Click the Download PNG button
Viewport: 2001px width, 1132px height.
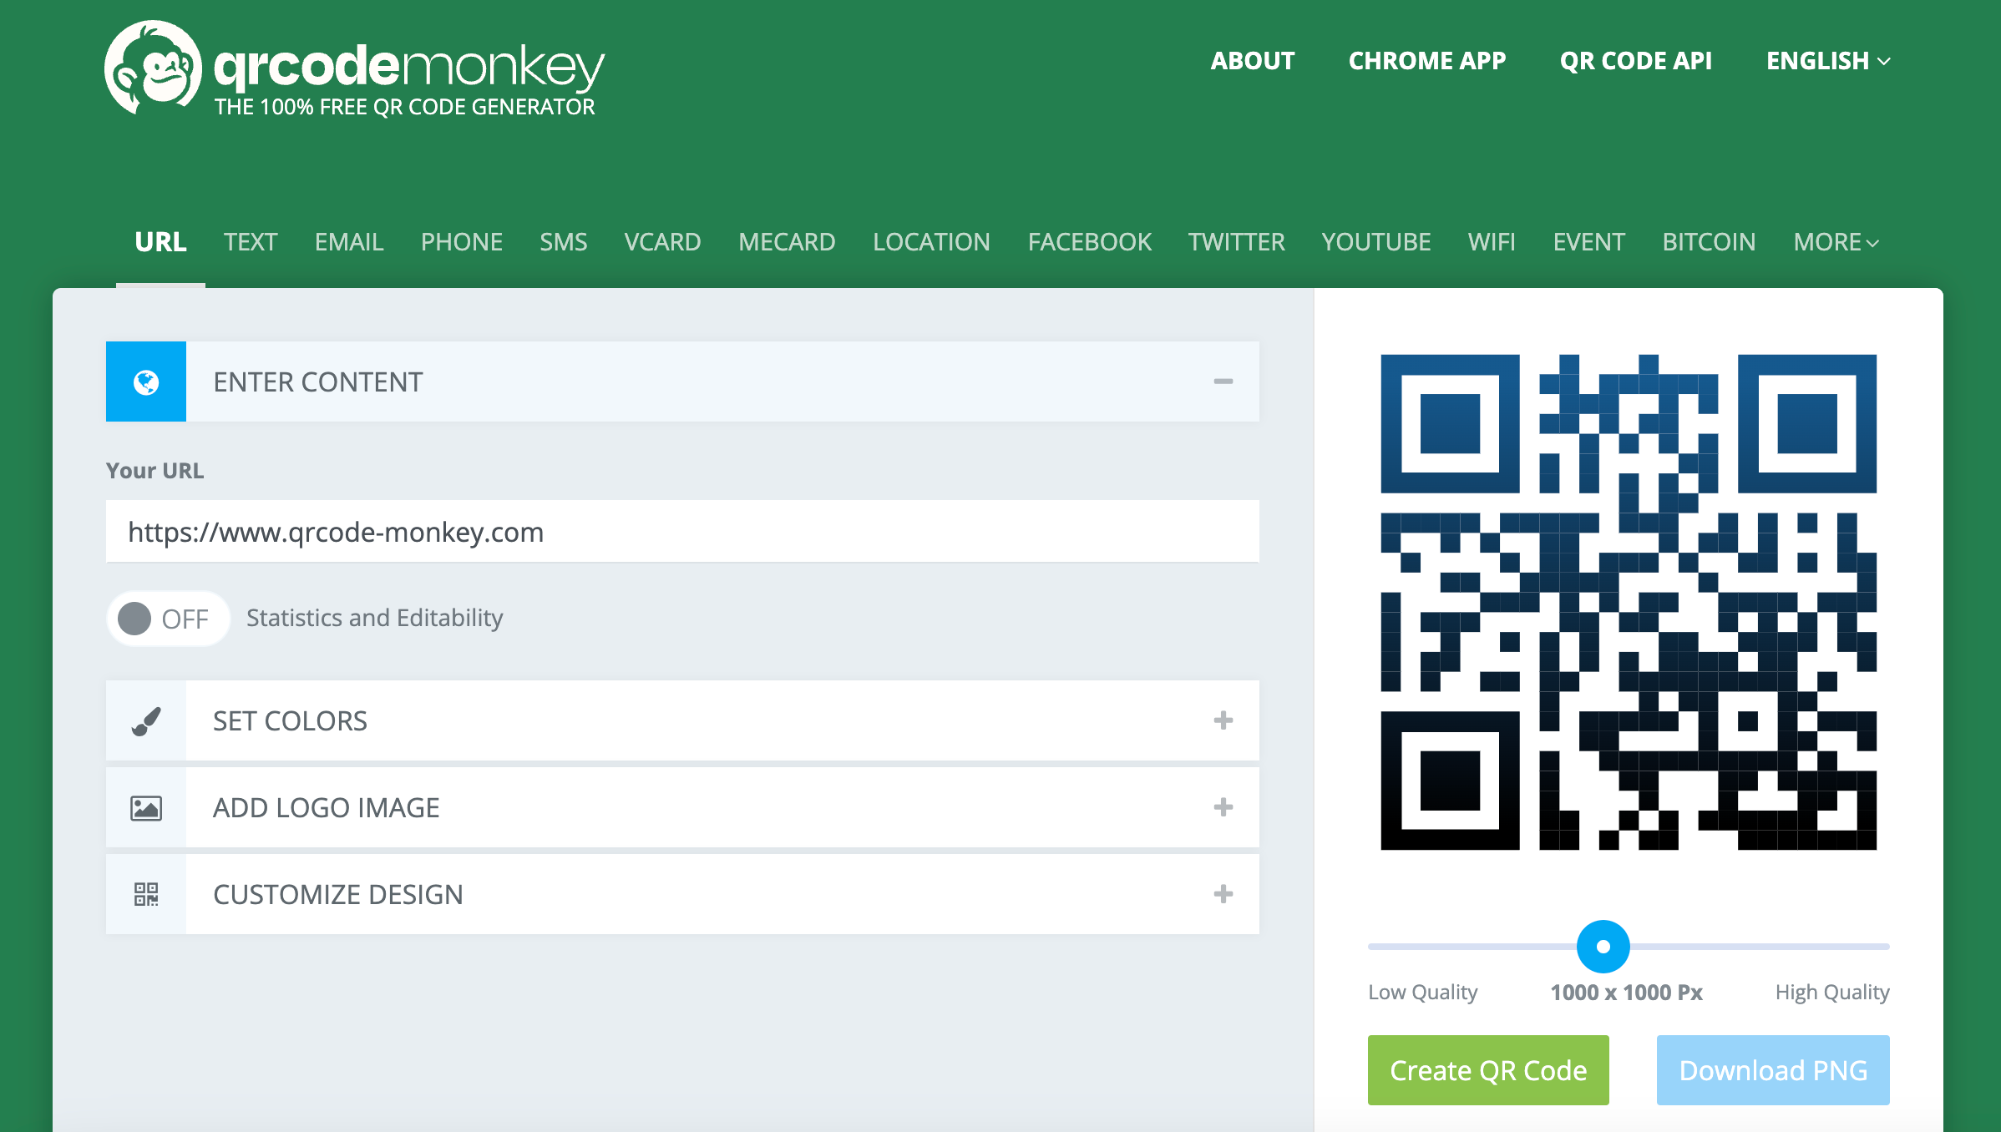(1773, 1070)
